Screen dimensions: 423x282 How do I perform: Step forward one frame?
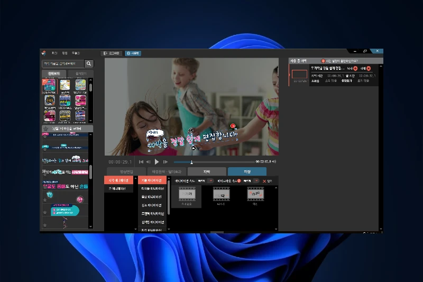point(165,161)
